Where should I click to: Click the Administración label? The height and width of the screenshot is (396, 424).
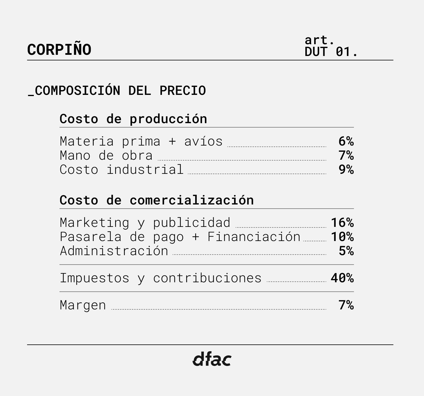pos(114,251)
